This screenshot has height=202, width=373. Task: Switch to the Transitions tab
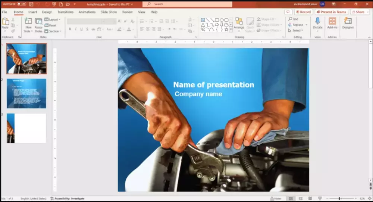(x=65, y=12)
